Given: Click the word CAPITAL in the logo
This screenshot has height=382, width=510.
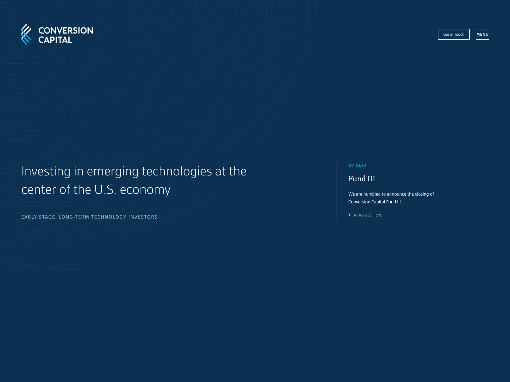Looking at the screenshot, I should point(55,40).
